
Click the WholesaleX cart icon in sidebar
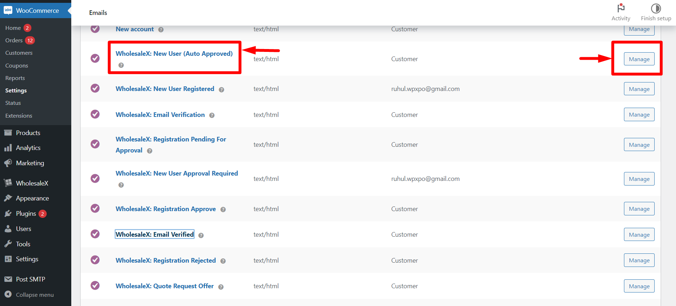[8, 183]
